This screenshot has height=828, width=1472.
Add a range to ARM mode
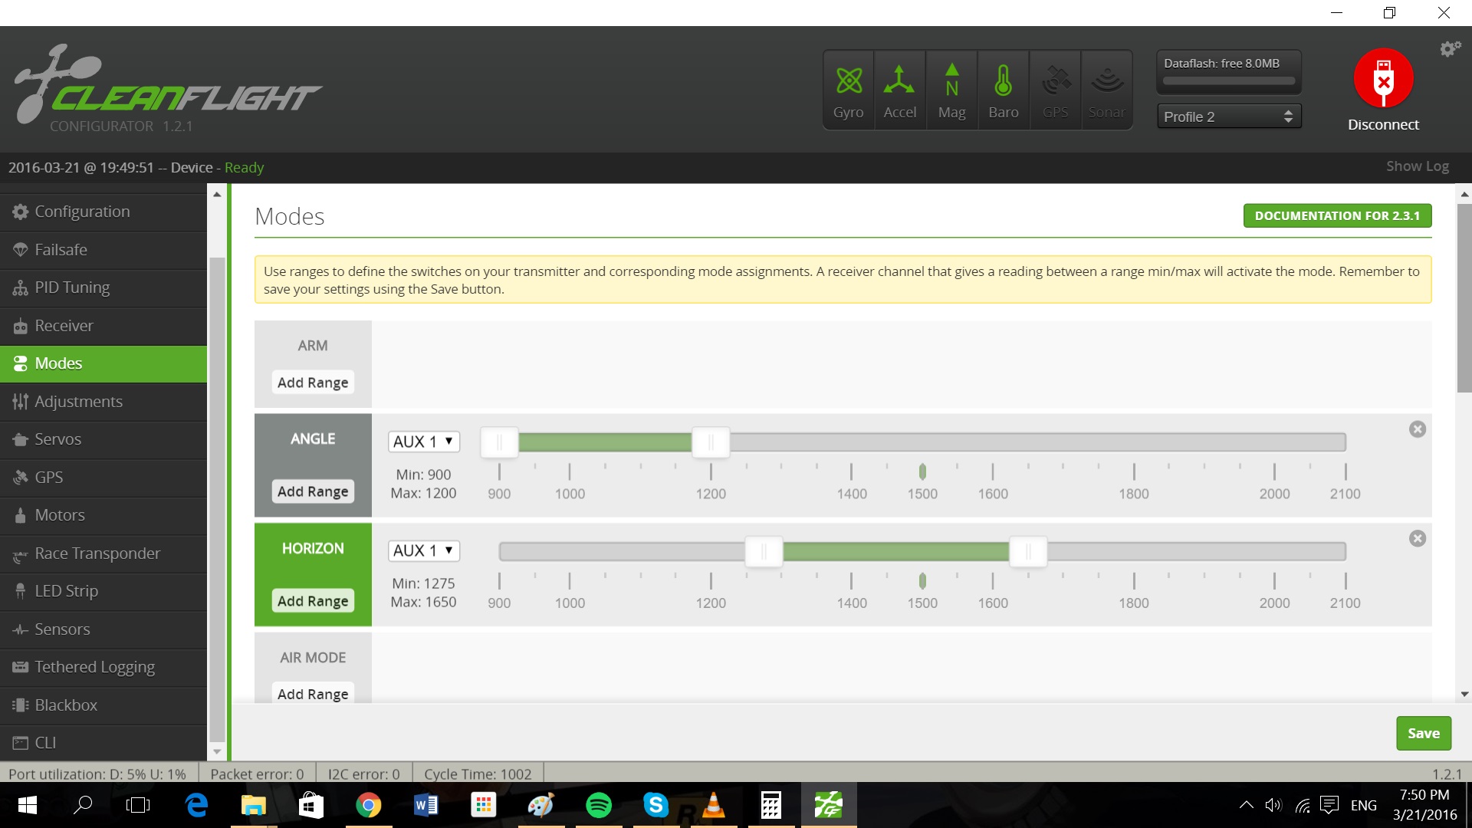pyautogui.click(x=313, y=383)
